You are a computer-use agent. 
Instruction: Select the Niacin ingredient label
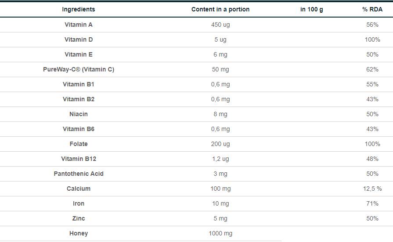[x=78, y=114]
